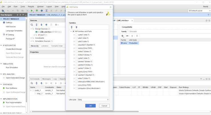Check the aartix7 (Artix-7) family checkbox
Viewport: 211px width, 115px height.
pyautogui.click(x=77, y=35)
